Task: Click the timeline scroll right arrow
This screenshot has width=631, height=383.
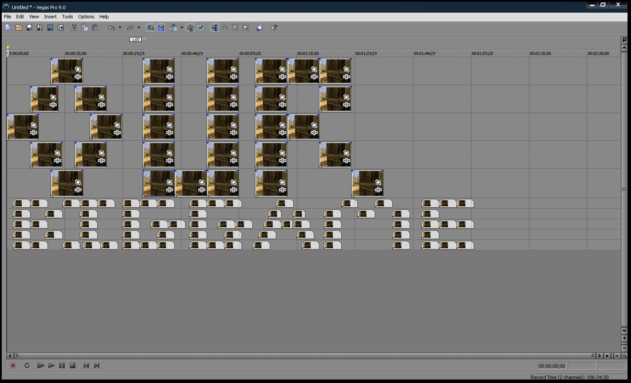Action: pyautogui.click(x=600, y=356)
